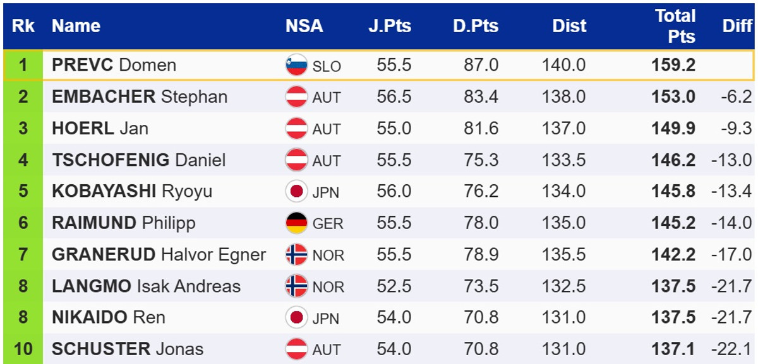Open GRANERUD Halvor Egner athlete link
Image resolution: width=758 pixels, height=364 pixels.
(x=159, y=255)
